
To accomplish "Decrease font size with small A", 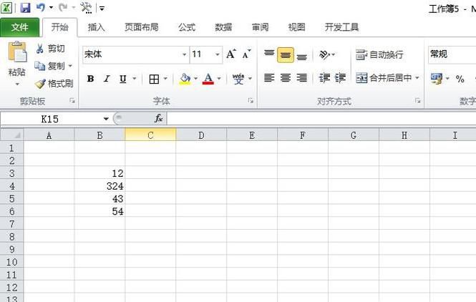I will pyautogui.click(x=246, y=54).
